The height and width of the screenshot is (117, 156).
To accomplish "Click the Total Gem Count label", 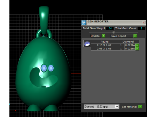I will [126, 28].
